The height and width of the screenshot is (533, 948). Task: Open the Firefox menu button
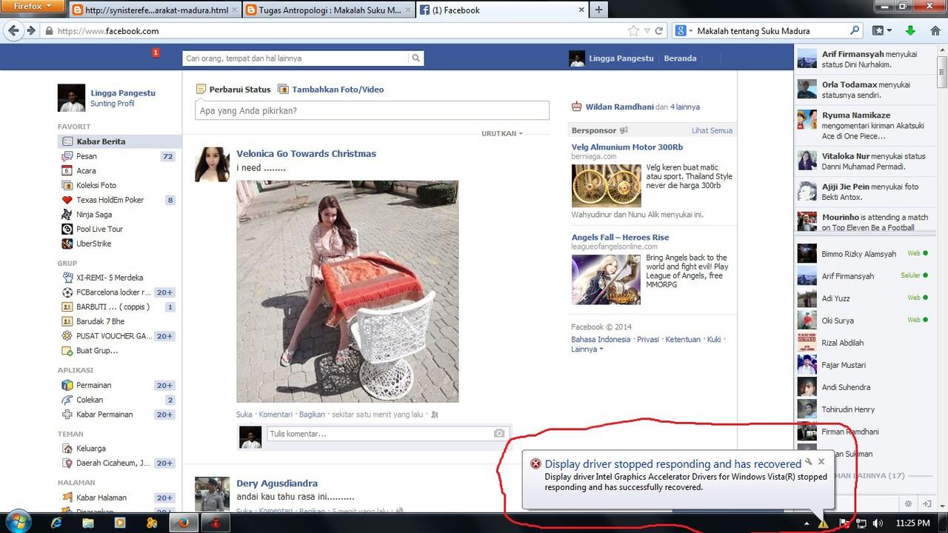click(35, 7)
